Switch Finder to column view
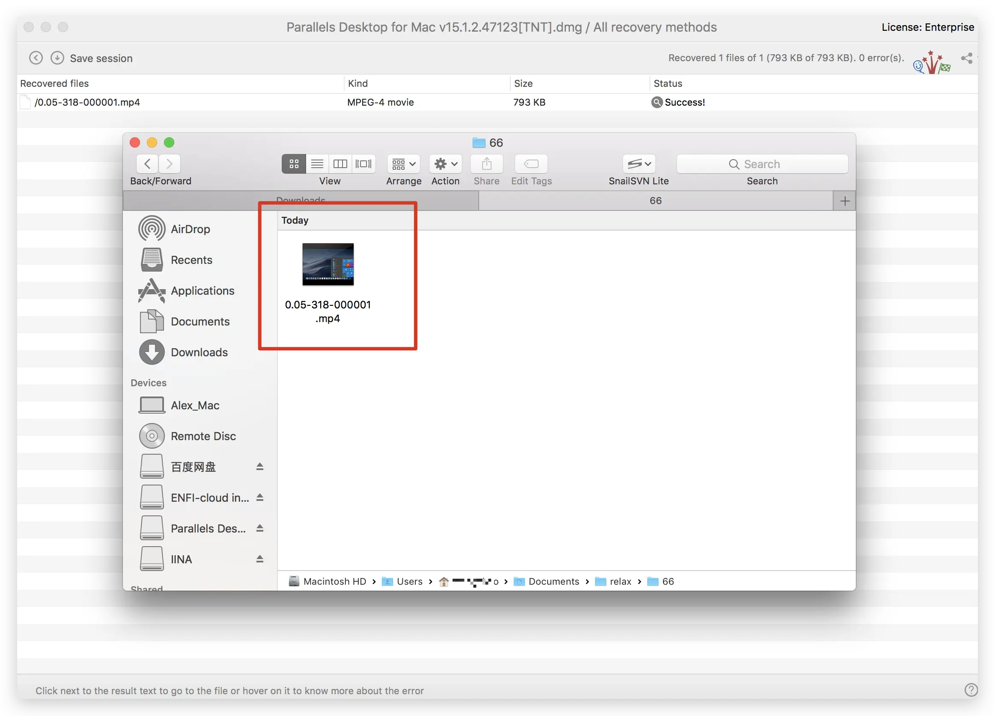Image resolution: width=995 pixels, height=716 pixels. pyautogui.click(x=340, y=164)
